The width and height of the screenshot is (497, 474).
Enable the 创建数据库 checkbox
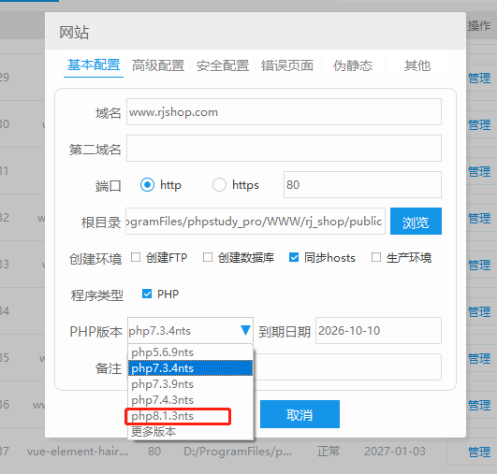tap(208, 257)
